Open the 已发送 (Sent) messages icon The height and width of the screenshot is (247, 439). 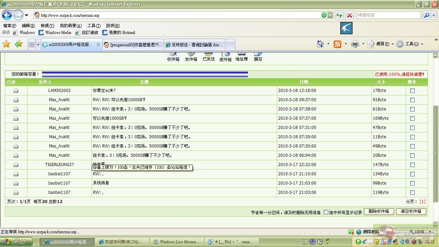click(208, 56)
